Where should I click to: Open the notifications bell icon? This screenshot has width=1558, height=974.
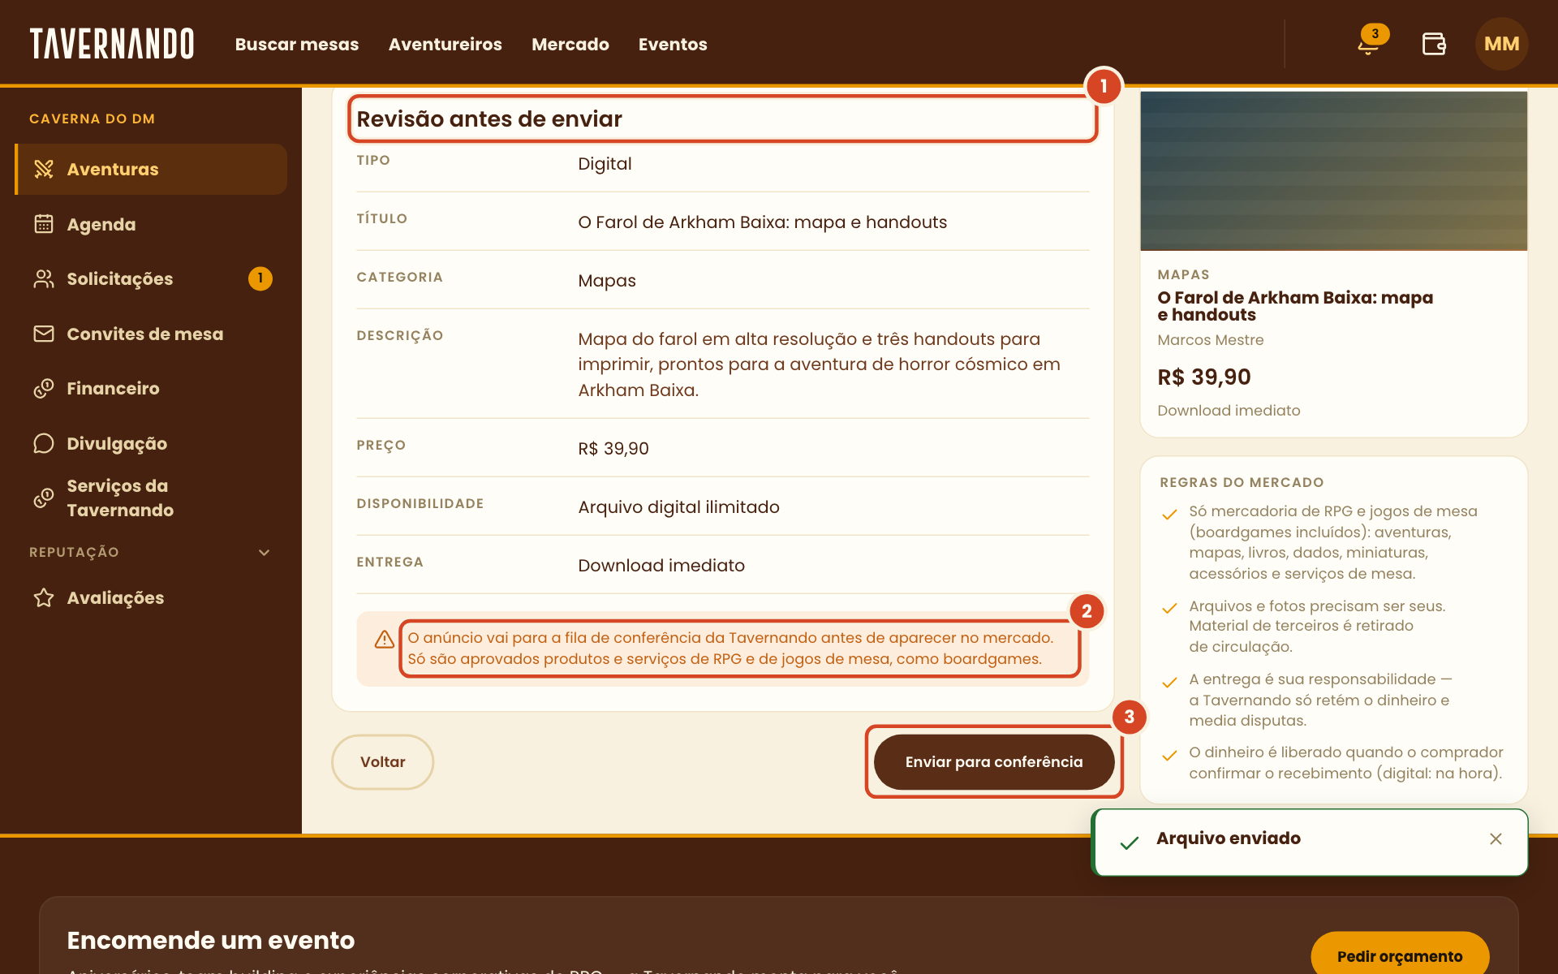click(x=1369, y=44)
